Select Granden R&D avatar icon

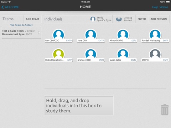tap(91, 54)
